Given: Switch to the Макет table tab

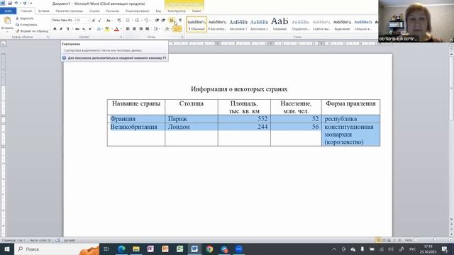Looking at the screenshot, I should coord(196,11).
